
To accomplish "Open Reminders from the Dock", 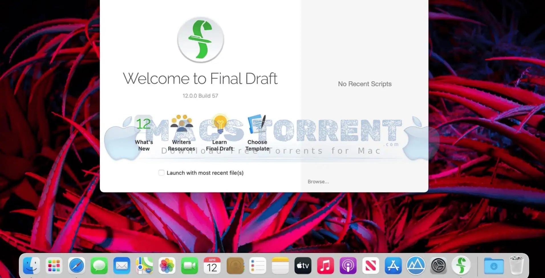I will [x=258, y=265].
